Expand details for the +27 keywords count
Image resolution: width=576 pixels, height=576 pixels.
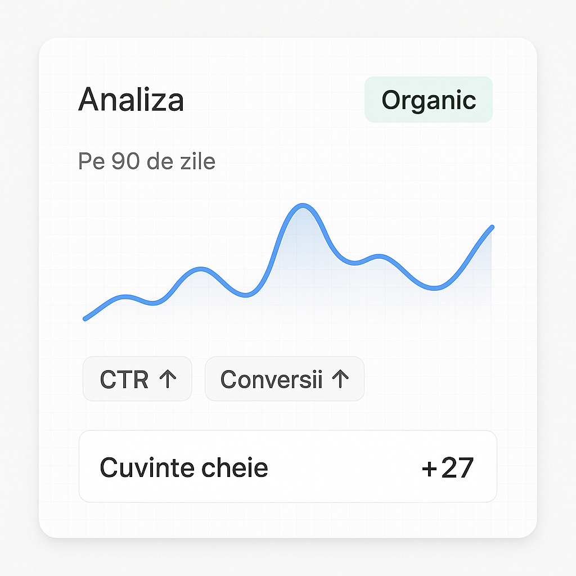[447, 467]
